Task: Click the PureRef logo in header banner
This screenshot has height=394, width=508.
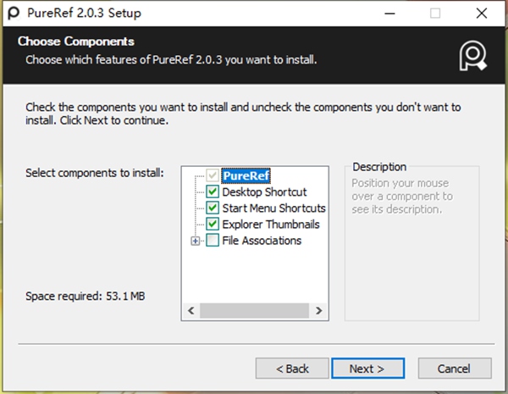Action: [x=472, y=54]
